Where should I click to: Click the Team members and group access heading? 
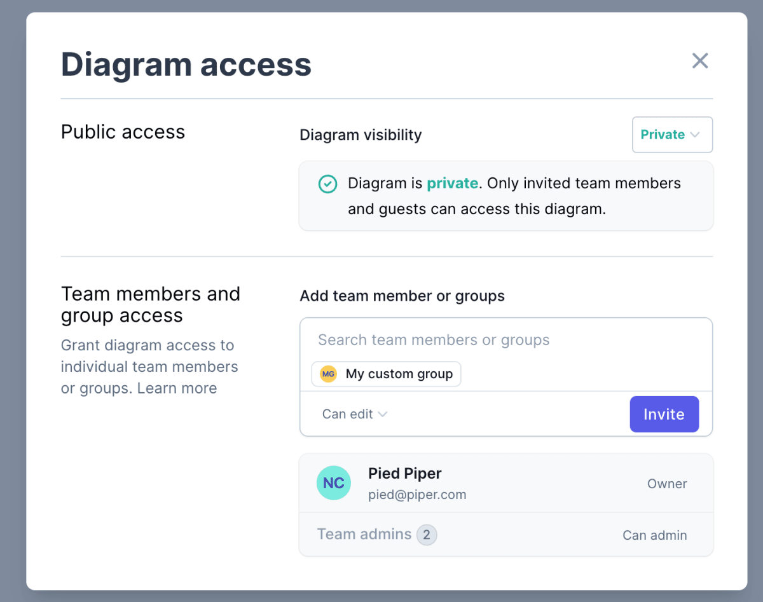tap(150, 304)
